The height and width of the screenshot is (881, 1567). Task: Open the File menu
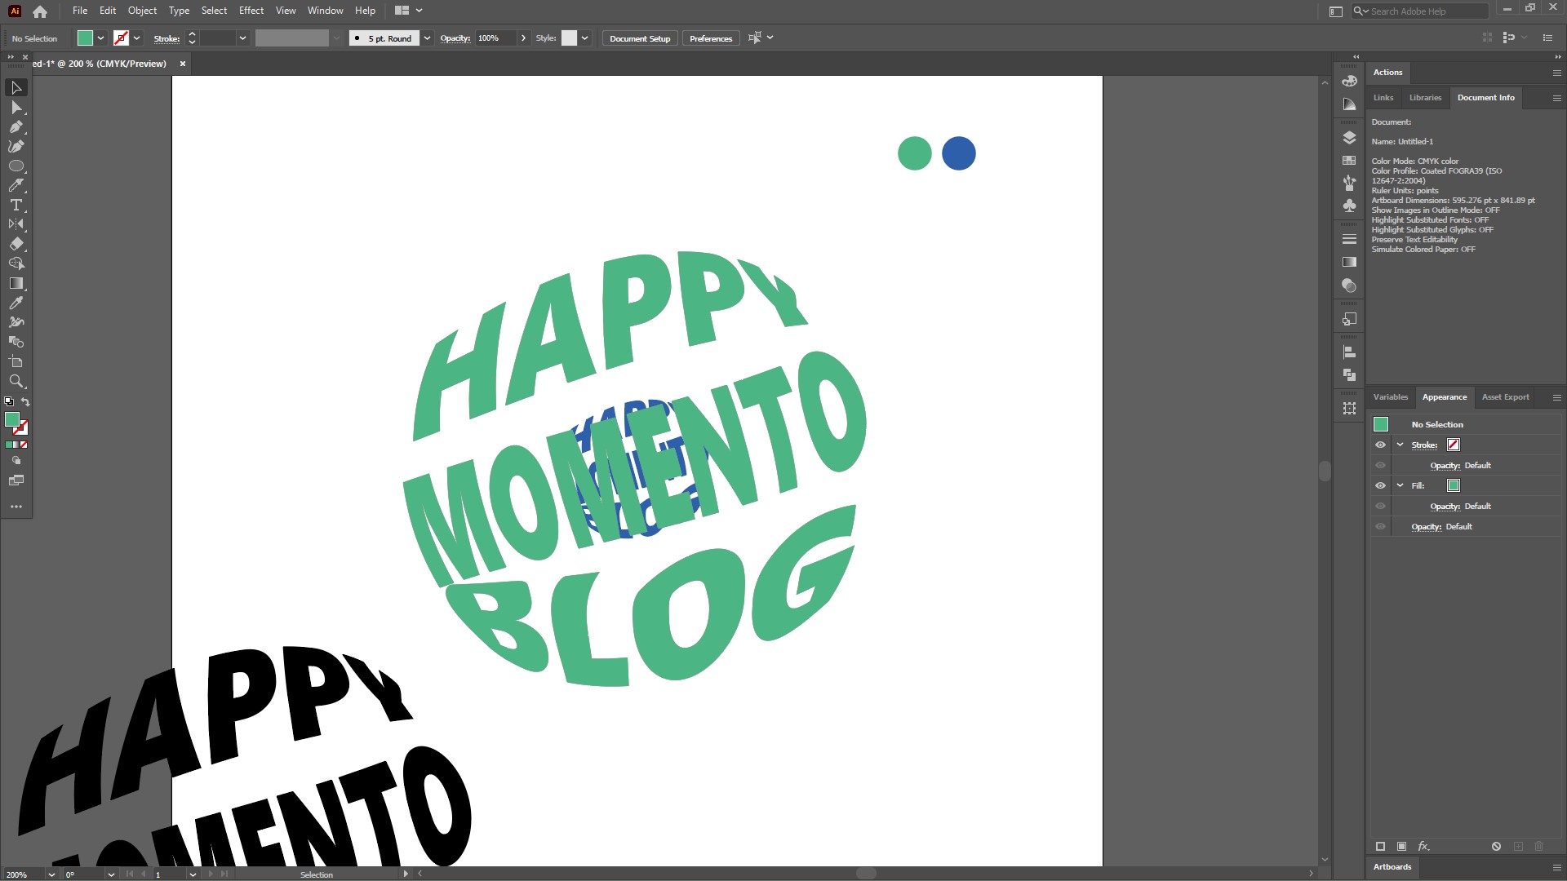click(x=80, y=11)
